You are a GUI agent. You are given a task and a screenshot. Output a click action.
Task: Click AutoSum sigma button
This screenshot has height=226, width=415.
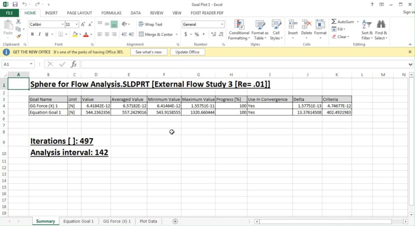(343, 22)
